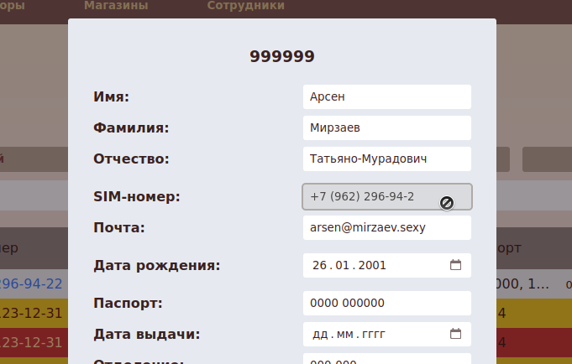Select the мм segment in Дата выдачи
This screenshot has height=364, width=572.
coord(344,334)
